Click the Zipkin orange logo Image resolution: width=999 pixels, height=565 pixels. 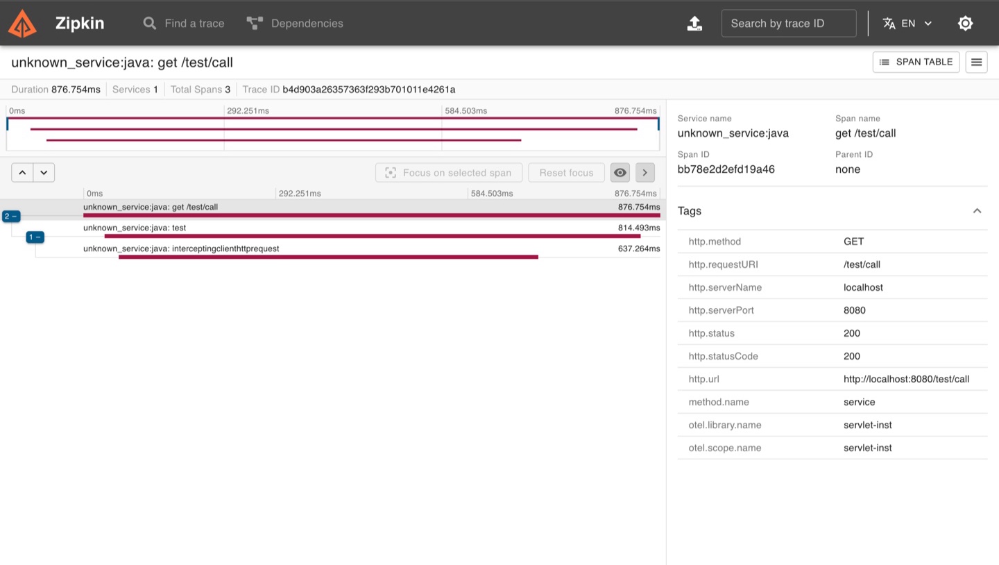22,23
